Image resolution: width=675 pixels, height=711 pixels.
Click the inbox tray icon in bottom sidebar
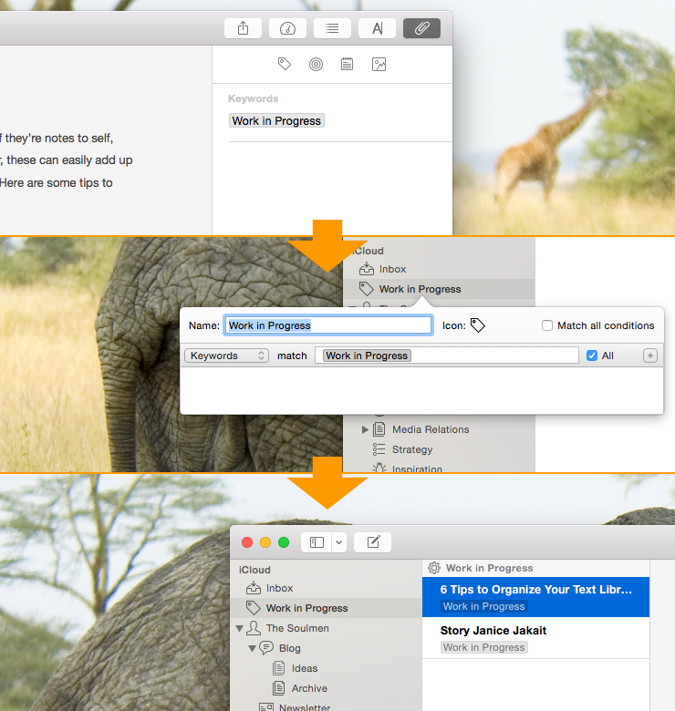254,588
